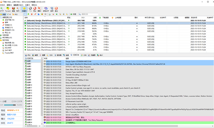214x128 pixels.
Task: Click the magnet link (磁链) toolbar icon
Action: [13, 9]
